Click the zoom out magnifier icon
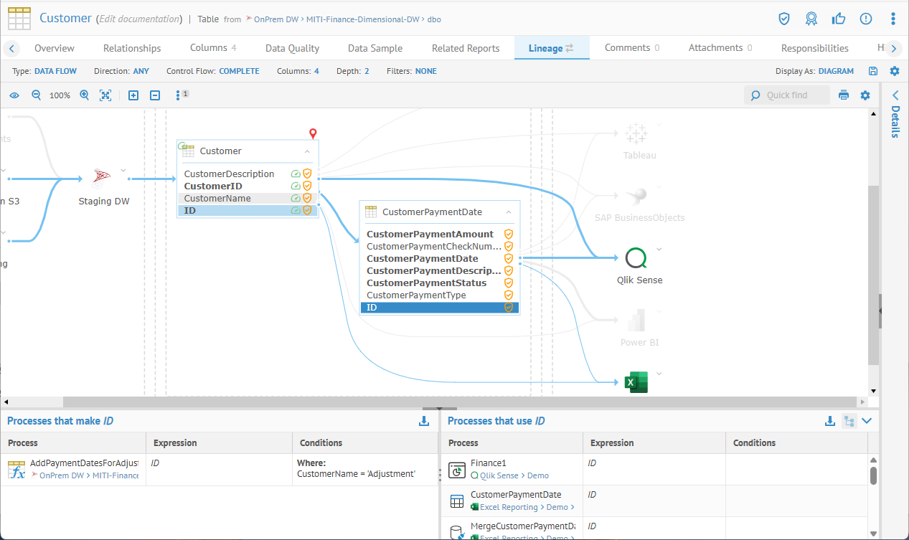Image resolution: width=909 pixels, height=540 pixels. [x=36, y=95]
